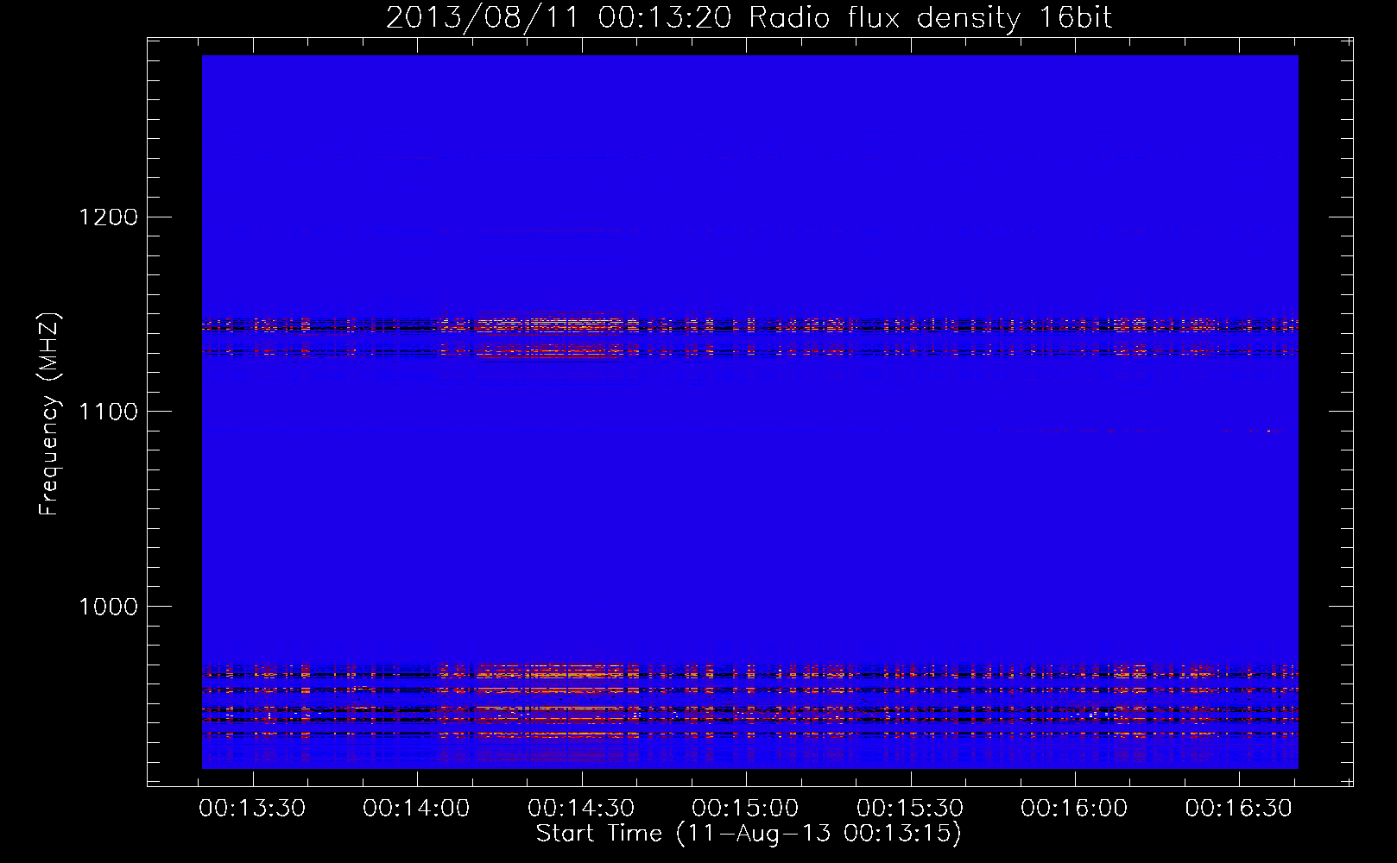Image resolution: width=1397 pixels, height=863 pixels.
Task: Click the 1200 frequency tick label
Action: click(108, 217)
